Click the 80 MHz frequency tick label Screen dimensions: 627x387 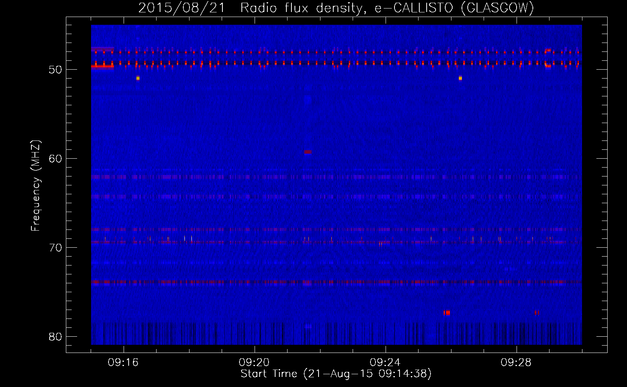pos(55,337)
